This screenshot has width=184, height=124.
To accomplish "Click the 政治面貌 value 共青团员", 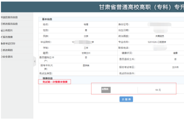I will point(160,36).
